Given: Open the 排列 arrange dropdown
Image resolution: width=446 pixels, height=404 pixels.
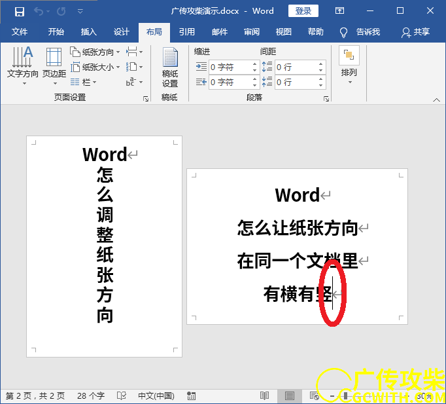Looking at the screenshot, I should (349, 65).
